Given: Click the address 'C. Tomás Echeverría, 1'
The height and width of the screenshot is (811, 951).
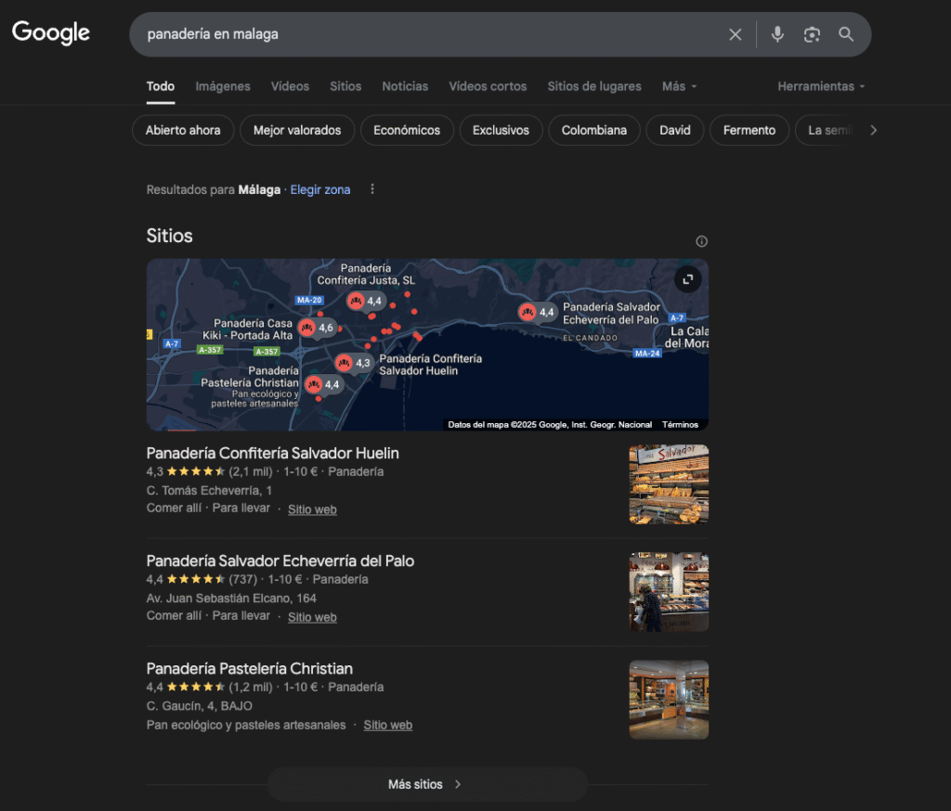Looking at the screenshot, I should click(x=209, y=490).
